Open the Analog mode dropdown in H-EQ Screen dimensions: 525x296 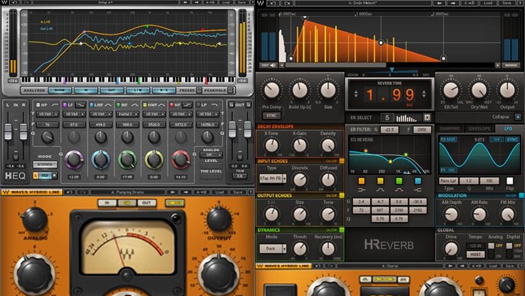[211, 155]
